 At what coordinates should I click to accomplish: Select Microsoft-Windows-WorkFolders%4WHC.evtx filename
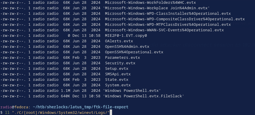[x=150, y=3]
